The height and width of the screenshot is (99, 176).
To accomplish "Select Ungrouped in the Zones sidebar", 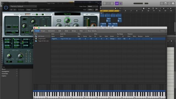I will [x=42, y=38].
